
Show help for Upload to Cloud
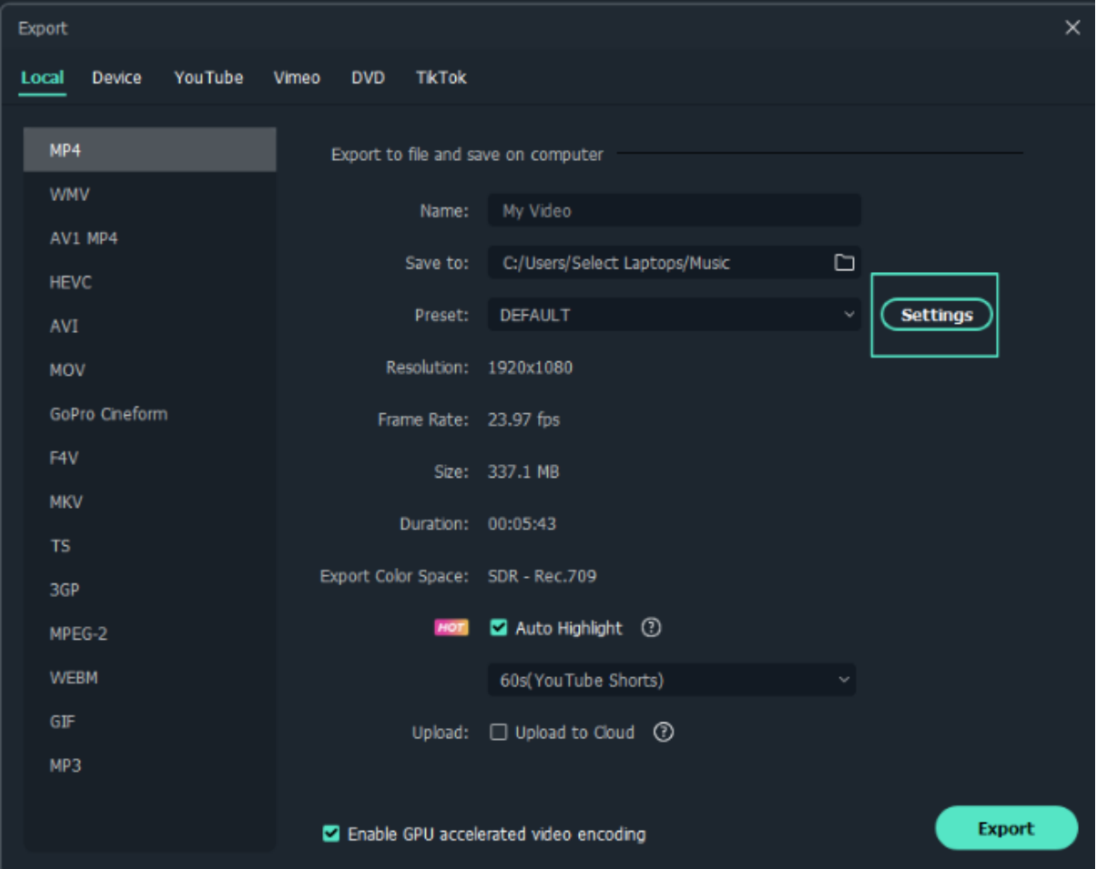click(664, 732)
